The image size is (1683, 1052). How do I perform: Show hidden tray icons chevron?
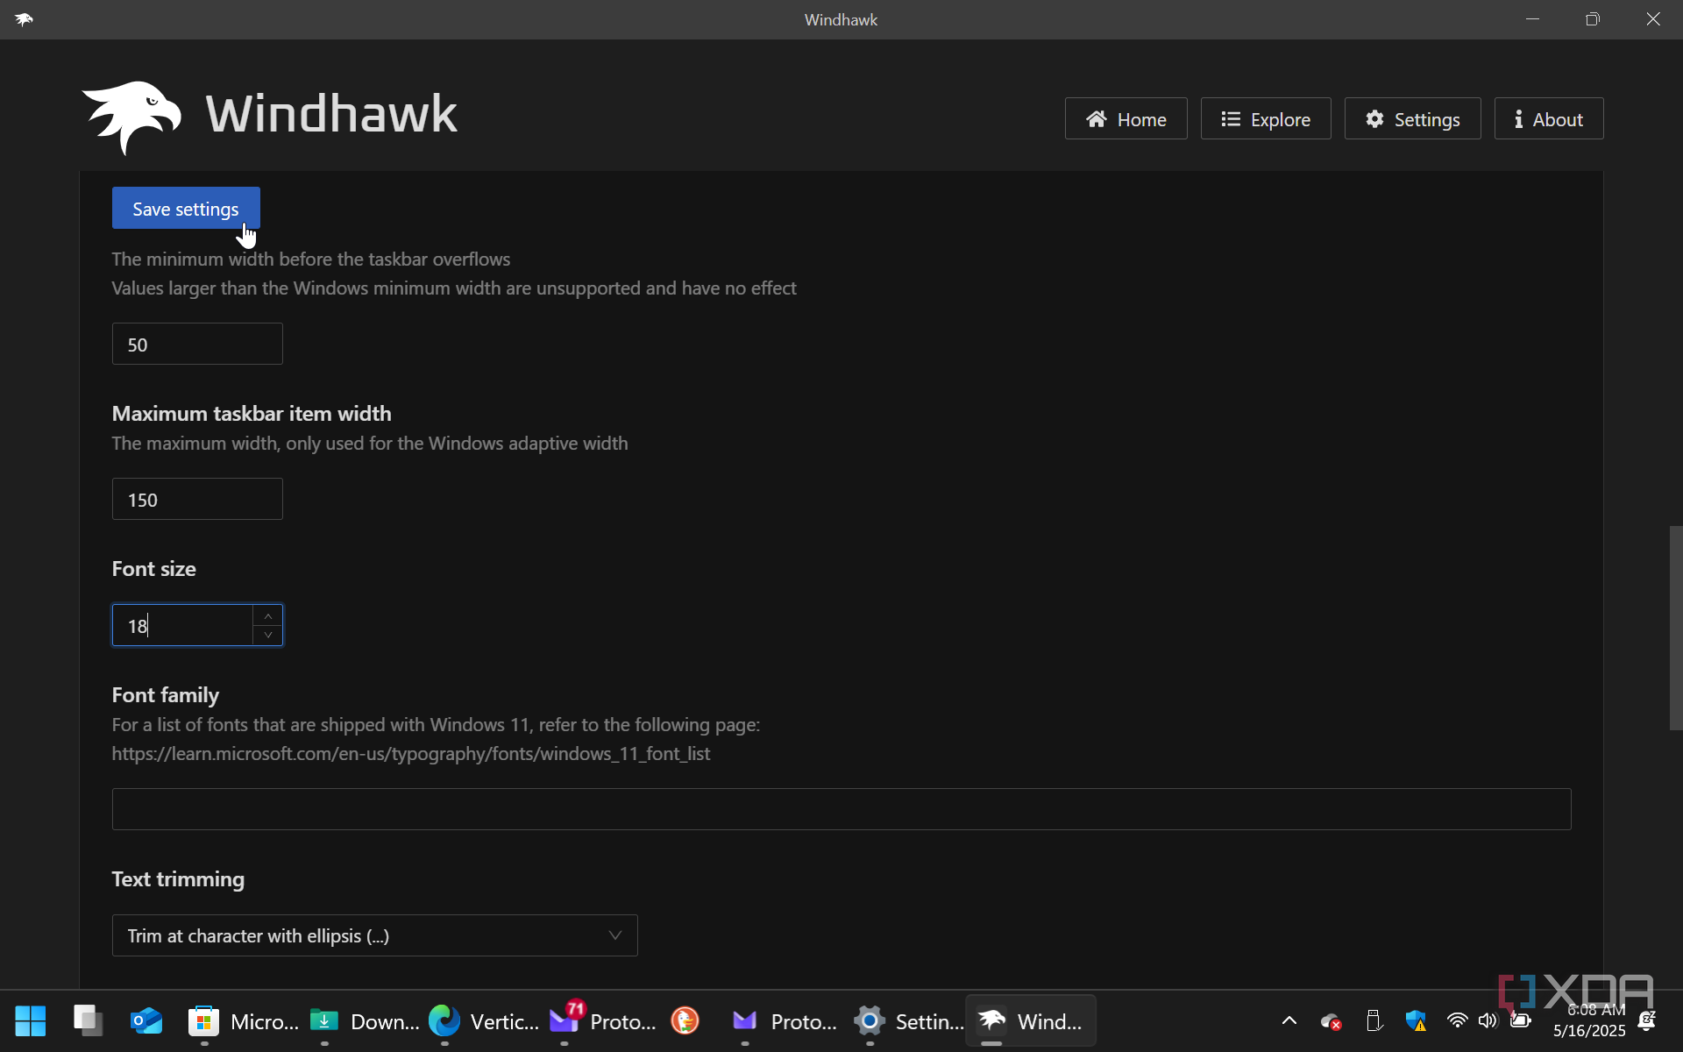pos(1289,1020)
